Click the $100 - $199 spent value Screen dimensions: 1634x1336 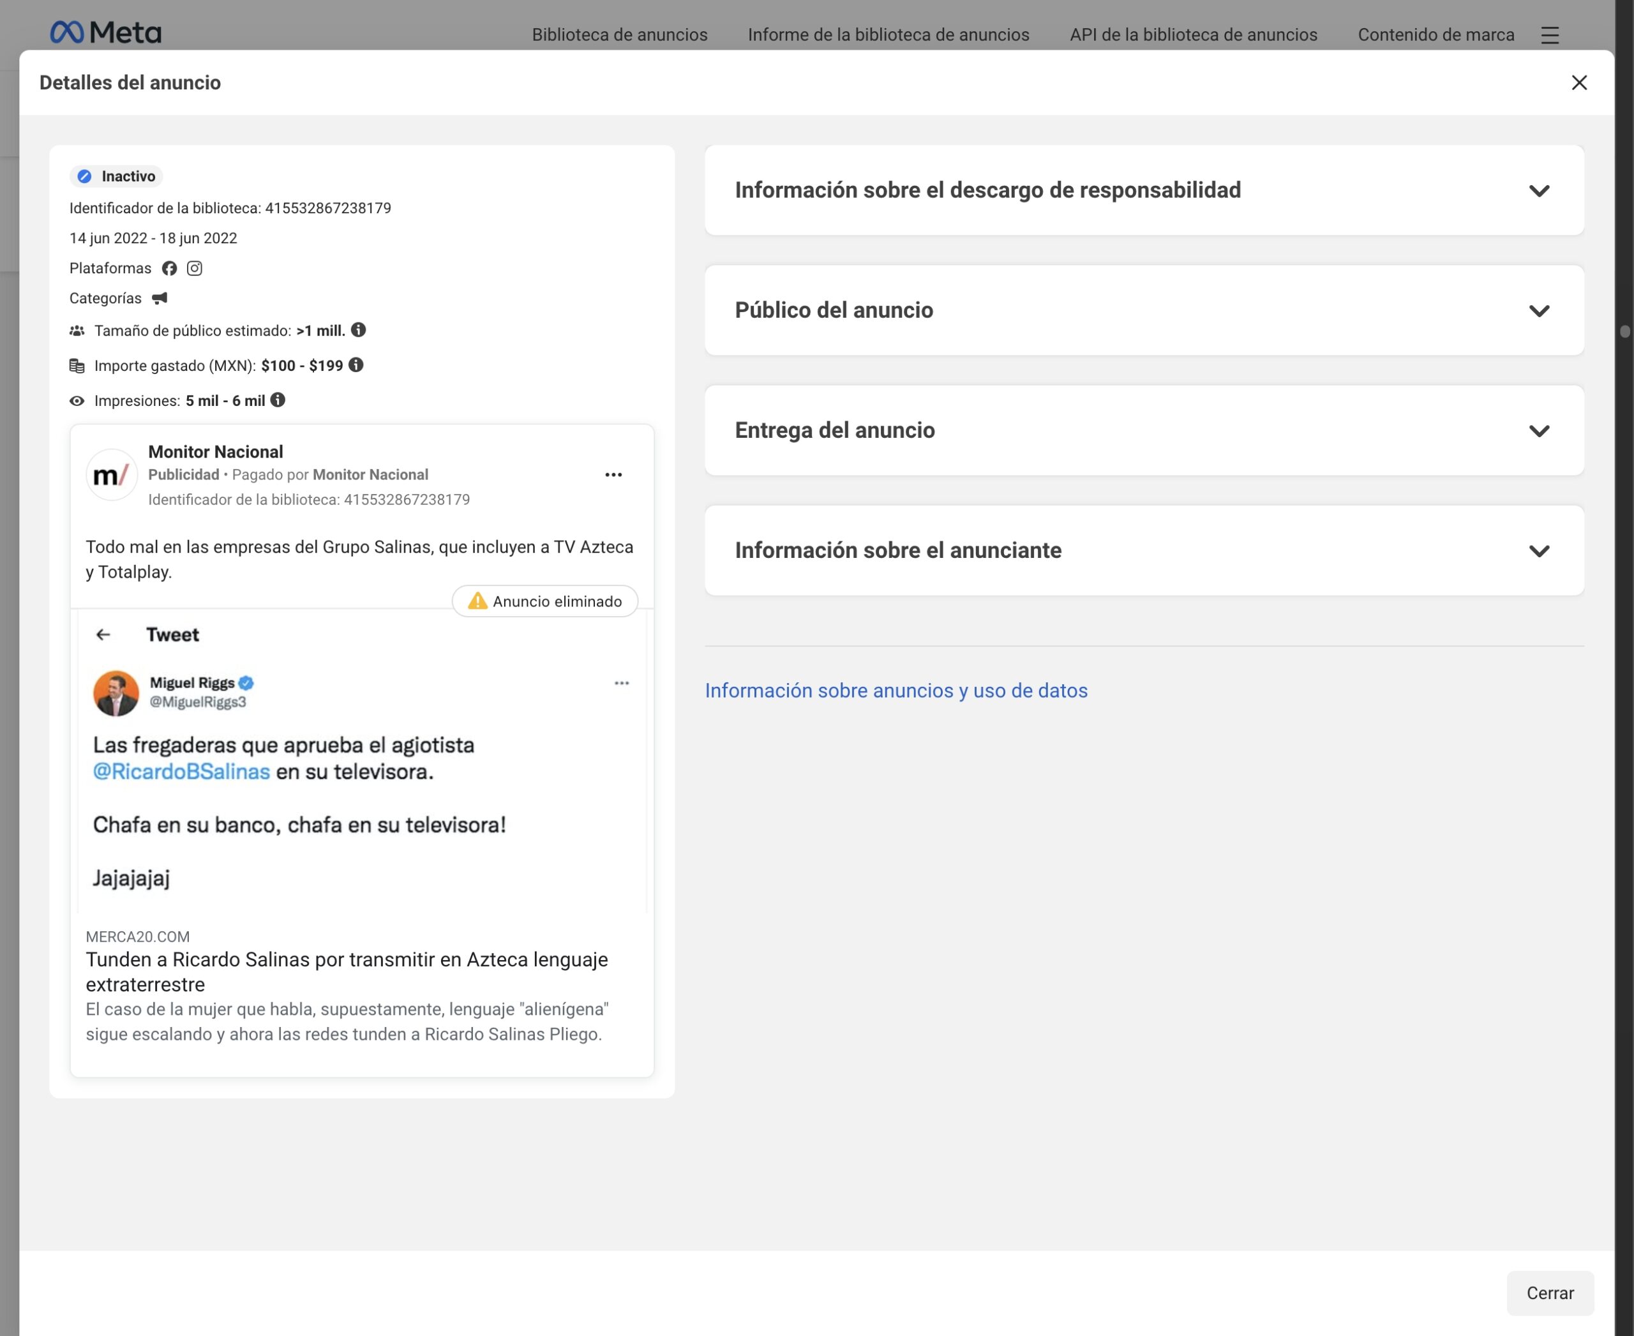point(302,366)
